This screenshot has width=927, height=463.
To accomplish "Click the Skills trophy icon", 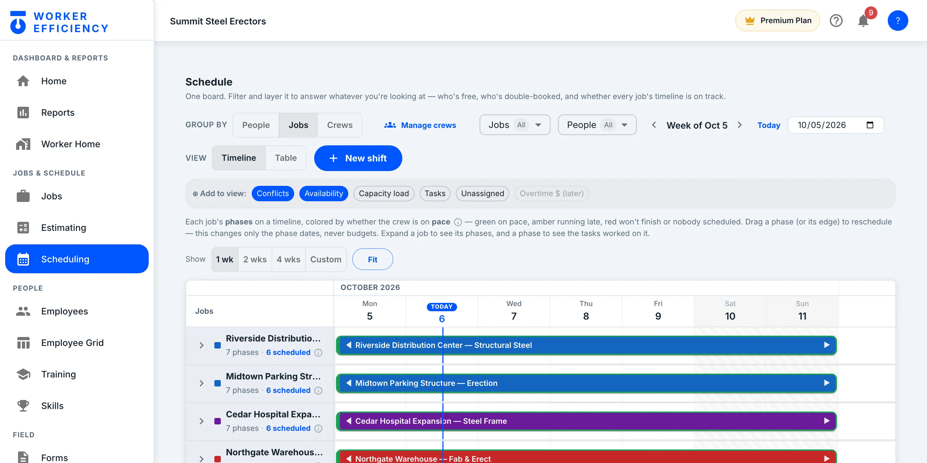I will coord(23,406).
